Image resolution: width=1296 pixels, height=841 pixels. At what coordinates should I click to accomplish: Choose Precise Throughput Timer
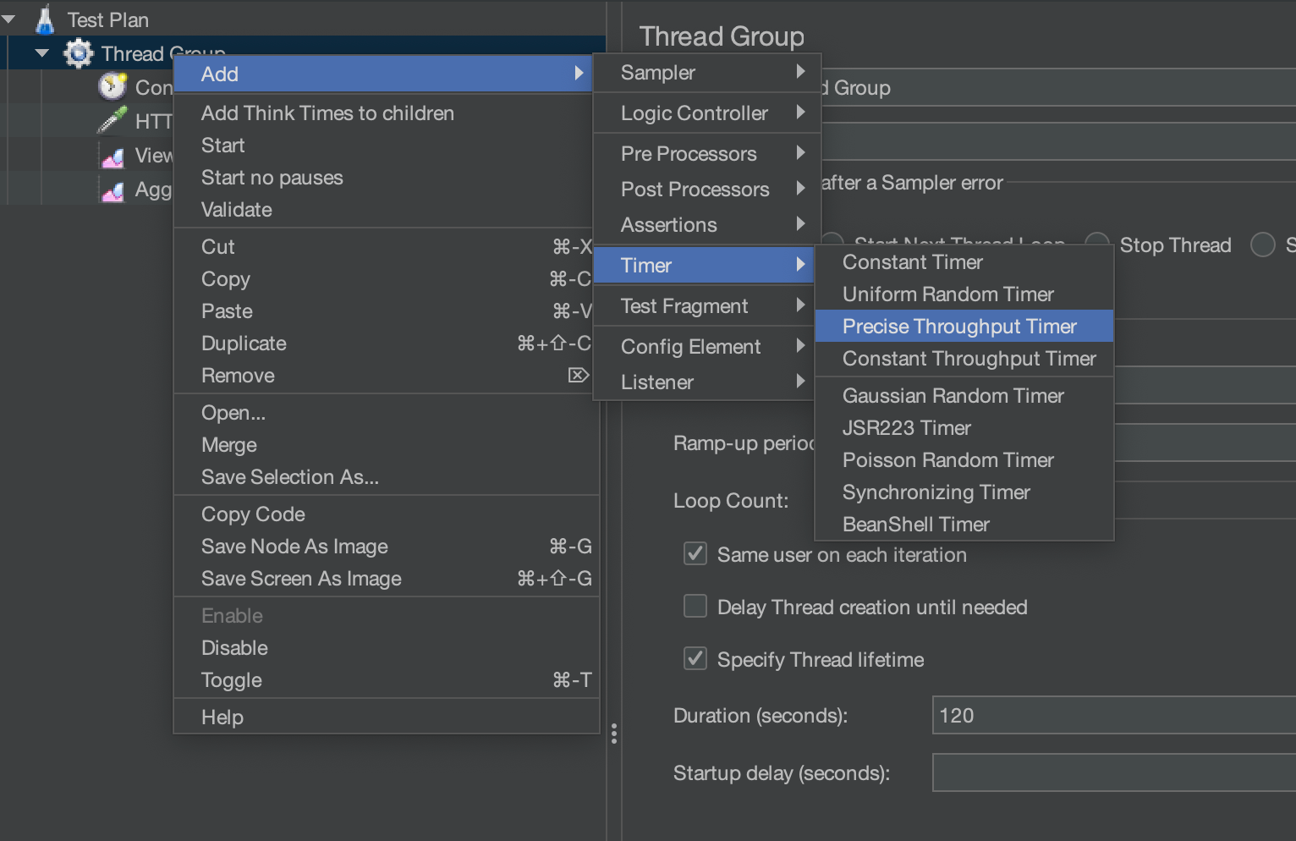(964, 327)
